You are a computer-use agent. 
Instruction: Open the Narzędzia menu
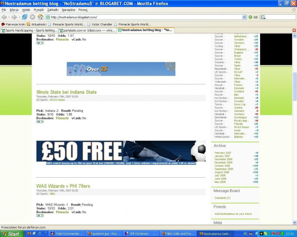pyautogui.click(x=69, y=10)
